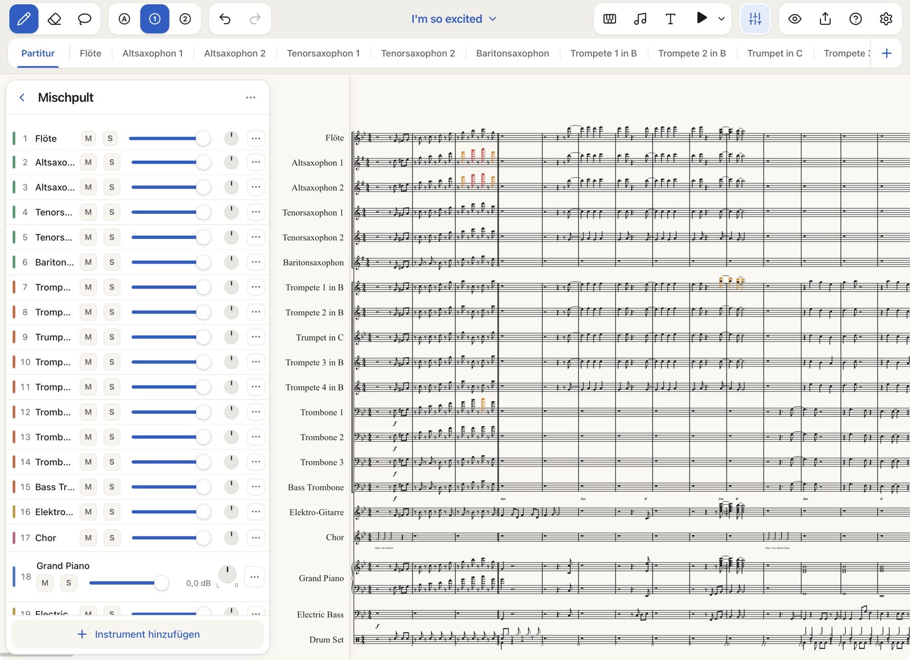Open more options for Chor track
The width and height of the screenshot is (910, 660).
[256, 537]
